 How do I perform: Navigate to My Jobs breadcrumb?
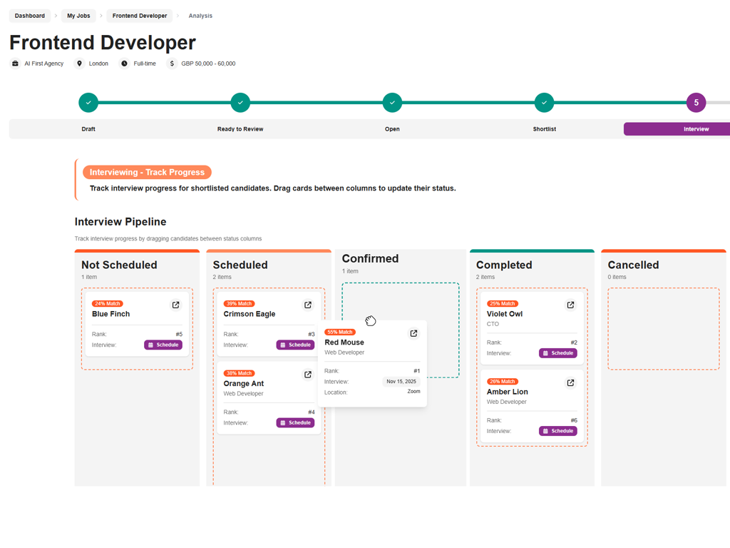click(78, 16)
